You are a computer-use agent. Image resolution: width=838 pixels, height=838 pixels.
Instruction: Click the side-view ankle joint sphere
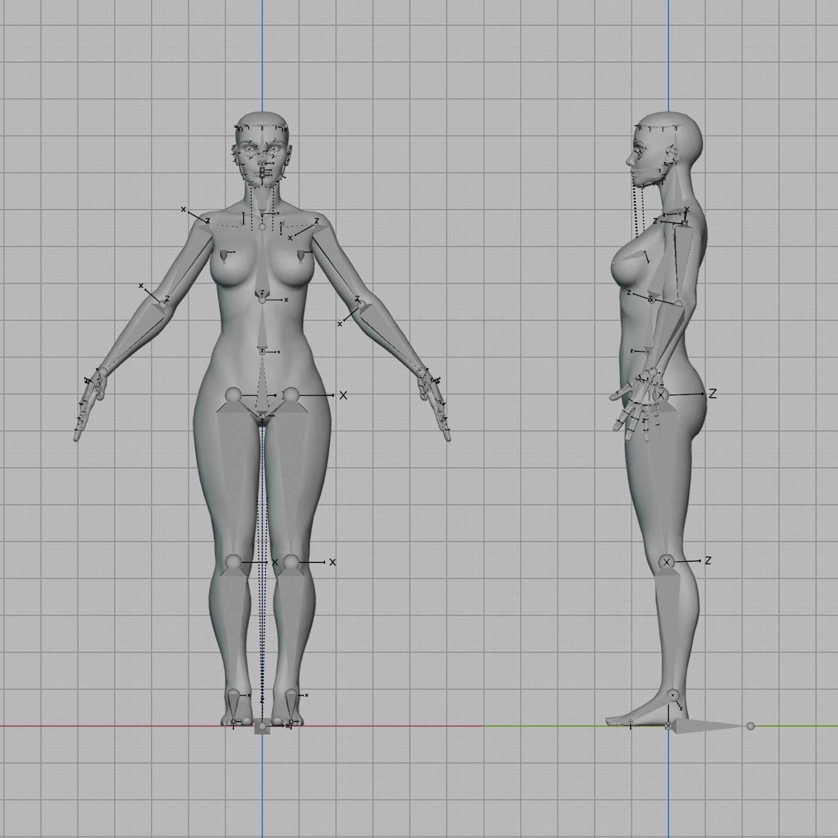pos(673,695)
